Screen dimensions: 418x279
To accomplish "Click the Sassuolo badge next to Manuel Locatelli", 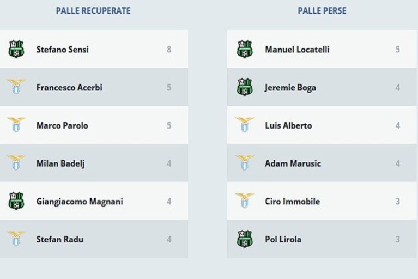I will tap(245, 49).
